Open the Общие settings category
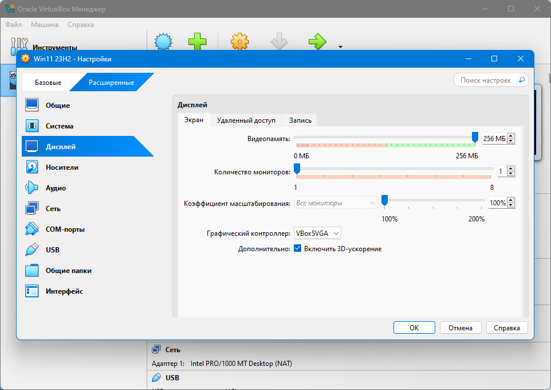This screenshot has height=390, width=551. pos(88,106)
